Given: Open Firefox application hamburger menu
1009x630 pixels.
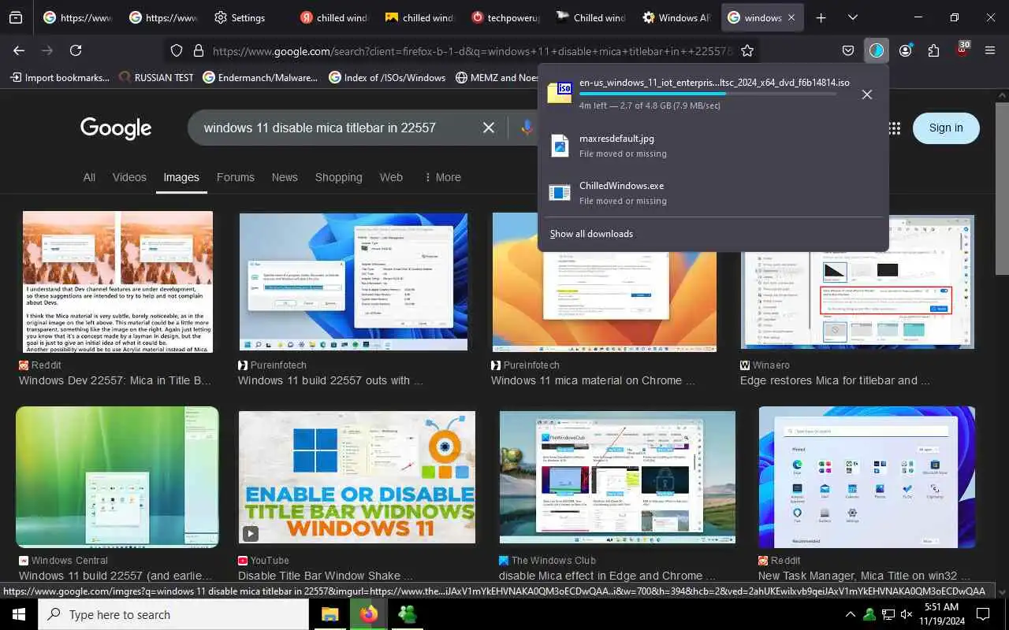Looking at the screenshot, I should point(990,50).
